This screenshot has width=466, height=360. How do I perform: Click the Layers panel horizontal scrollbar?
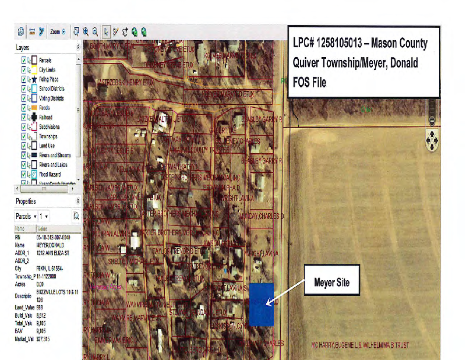[44, 189]
